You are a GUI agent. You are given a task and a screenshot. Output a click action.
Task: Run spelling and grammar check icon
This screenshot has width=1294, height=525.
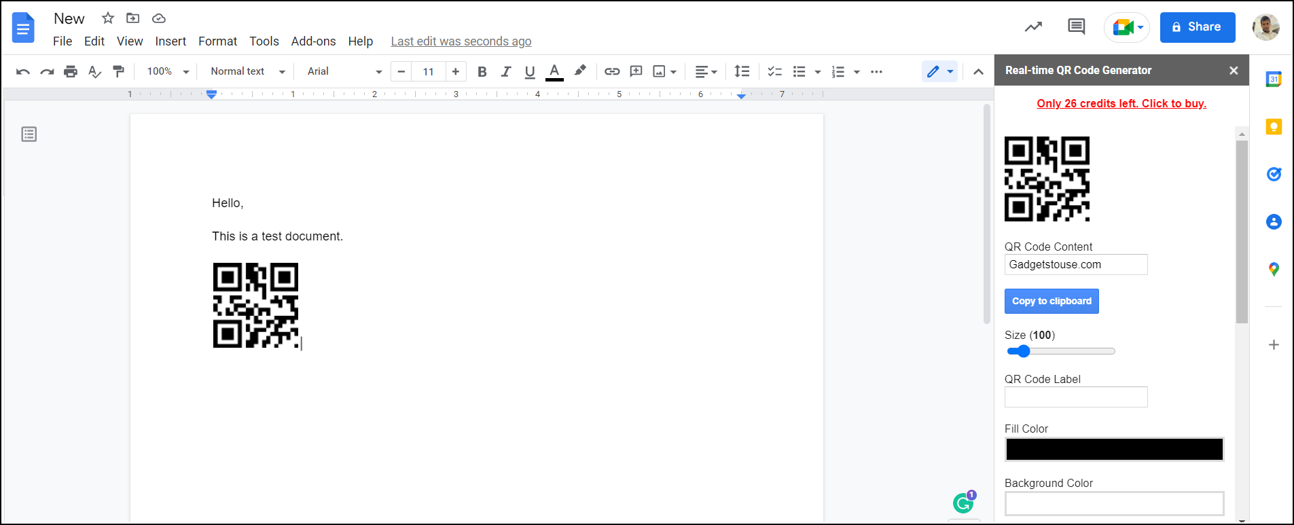click(94, 71)
